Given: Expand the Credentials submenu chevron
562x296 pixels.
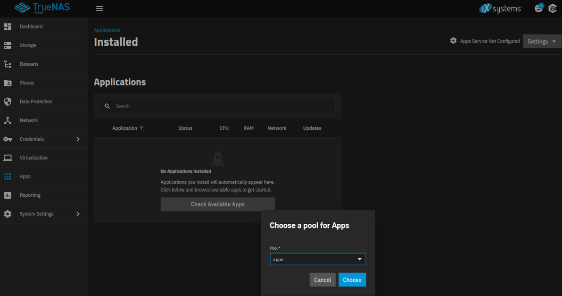Looking at the screenshot, I should point(78,139).
